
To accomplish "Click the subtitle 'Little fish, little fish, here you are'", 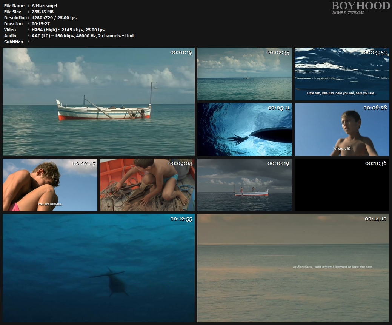I will point(342,93).
